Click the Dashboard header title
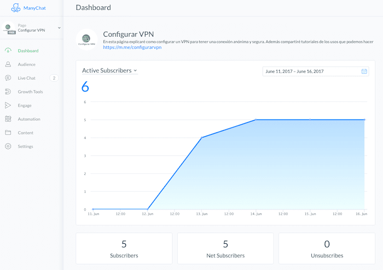Viewport: 383px width, 270px height. point(94,8)
